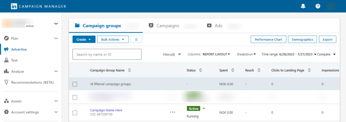Click the Impressions column header
This screenshot has width=346, height=122.
coord(330,71)
